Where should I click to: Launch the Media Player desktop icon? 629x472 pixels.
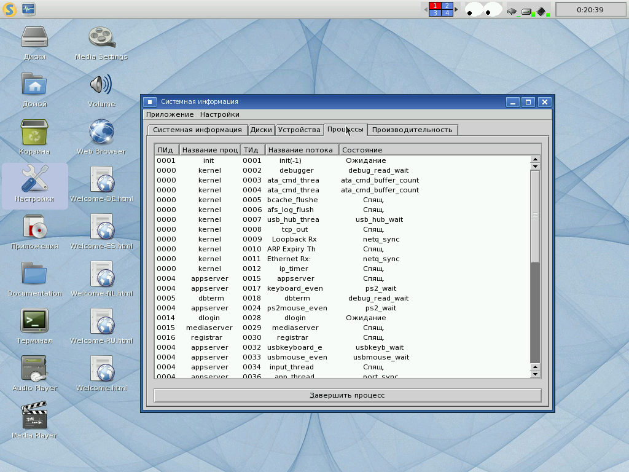click(34, 416)
